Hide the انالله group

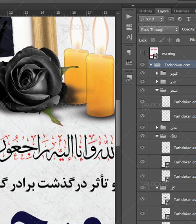pyautogui.click(x=142, y=135)
